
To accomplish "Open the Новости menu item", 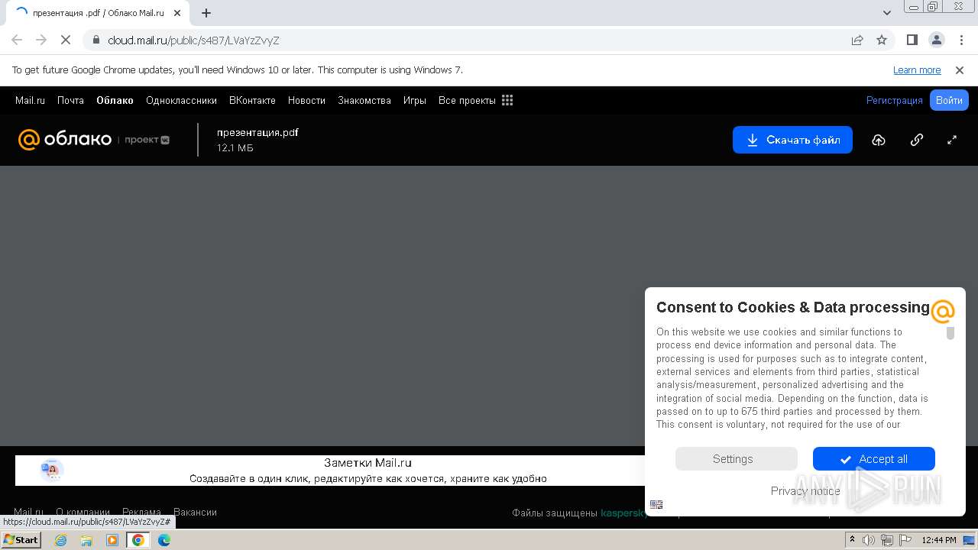I will pos(306,100).
